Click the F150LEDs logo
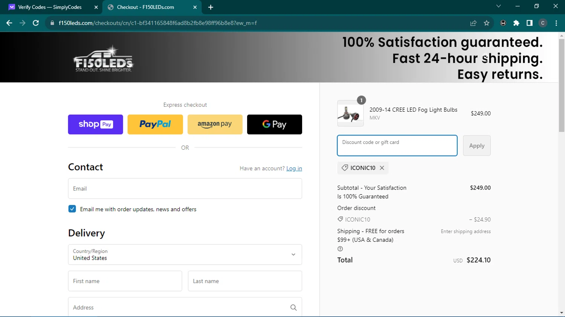 point(103,59)
